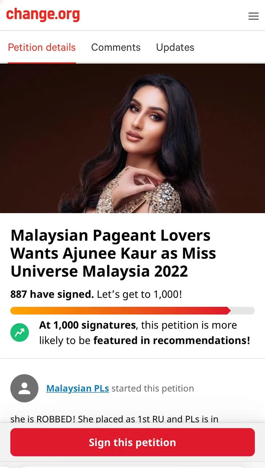Open the grey user avatar icon
The image size is (265, 468).
[24, 388]
